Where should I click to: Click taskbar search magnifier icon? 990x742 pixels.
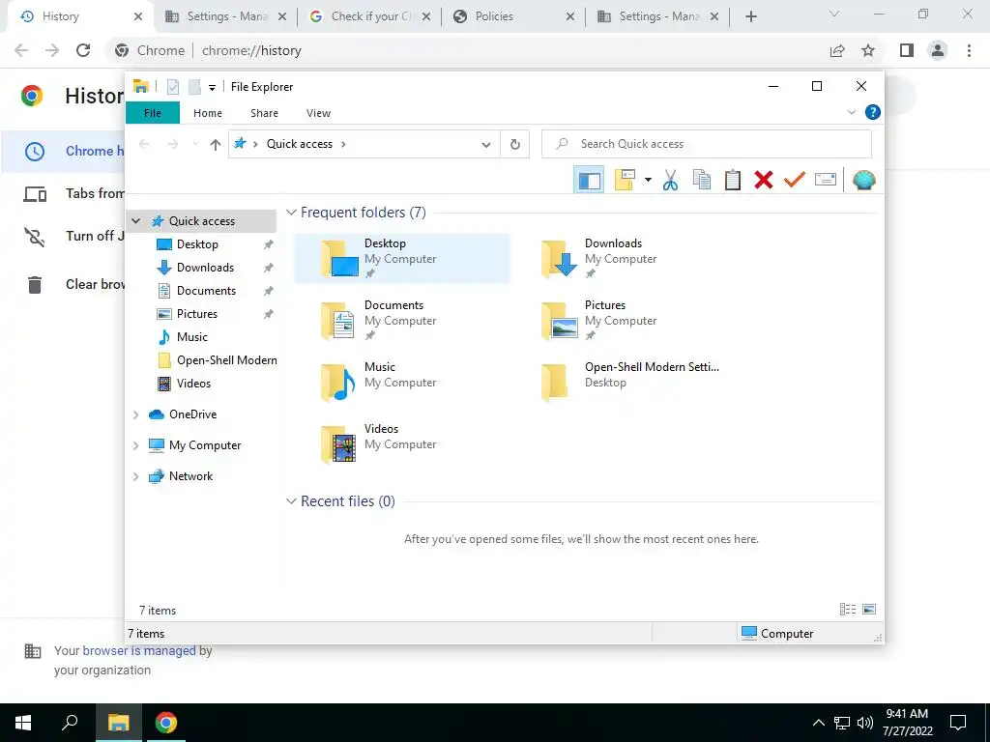(70, 723)
